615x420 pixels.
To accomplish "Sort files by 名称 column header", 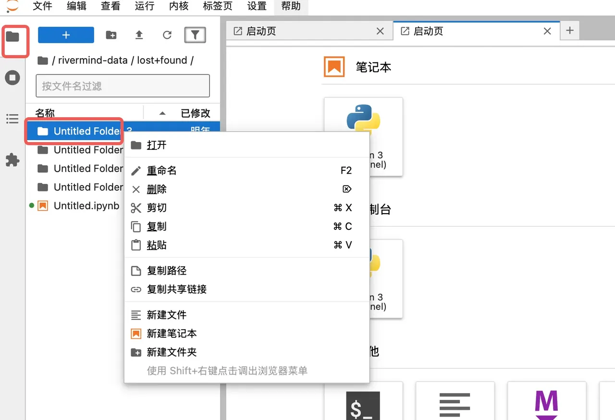I will [x=45, y=113].
